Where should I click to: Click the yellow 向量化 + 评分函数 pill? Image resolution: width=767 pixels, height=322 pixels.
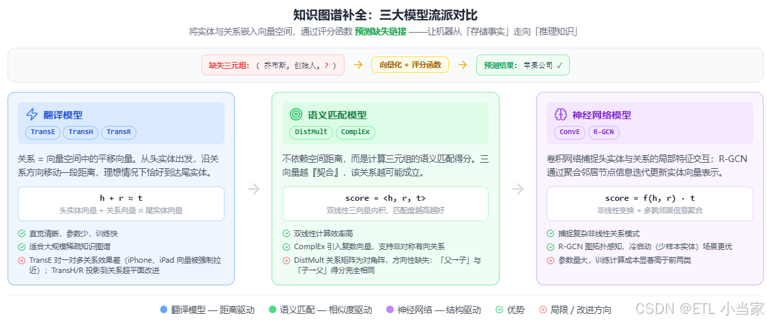tap(410, 65)
